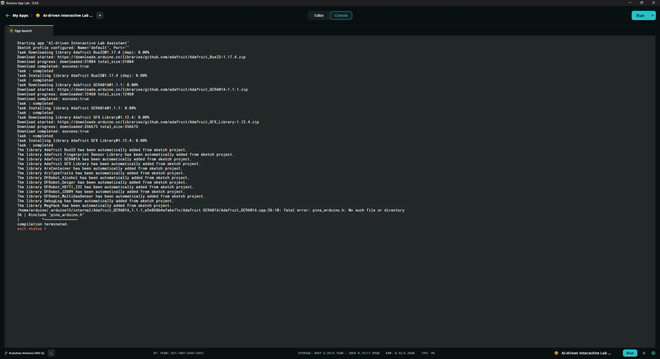Click the ArxTypeTraits library line
660x359 pixels.
pyautogui.click(x=101, y=173)
